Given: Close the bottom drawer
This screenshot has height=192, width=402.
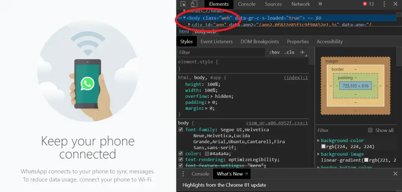Looking at the screenshot, I should pyautogui.click(x=395, y=174).
